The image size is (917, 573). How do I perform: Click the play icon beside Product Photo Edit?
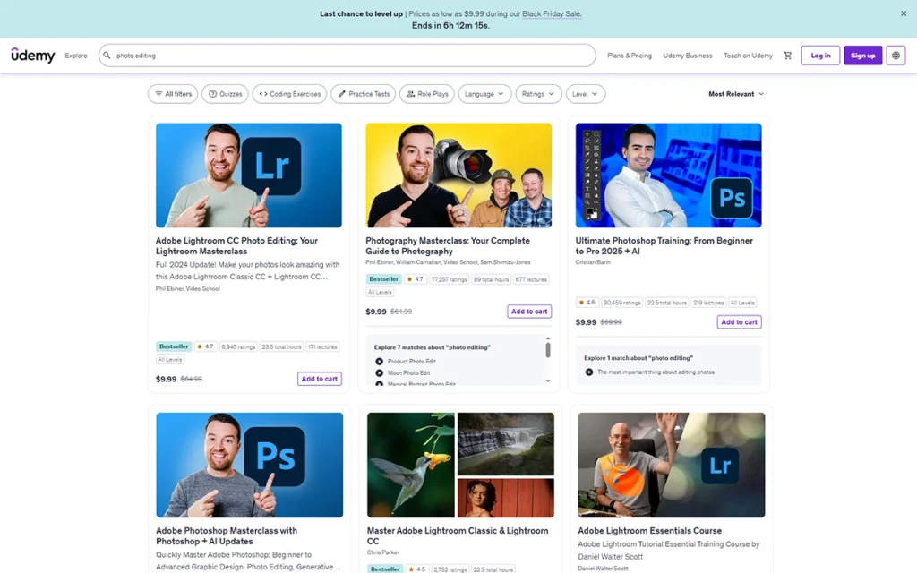(379, 361)
